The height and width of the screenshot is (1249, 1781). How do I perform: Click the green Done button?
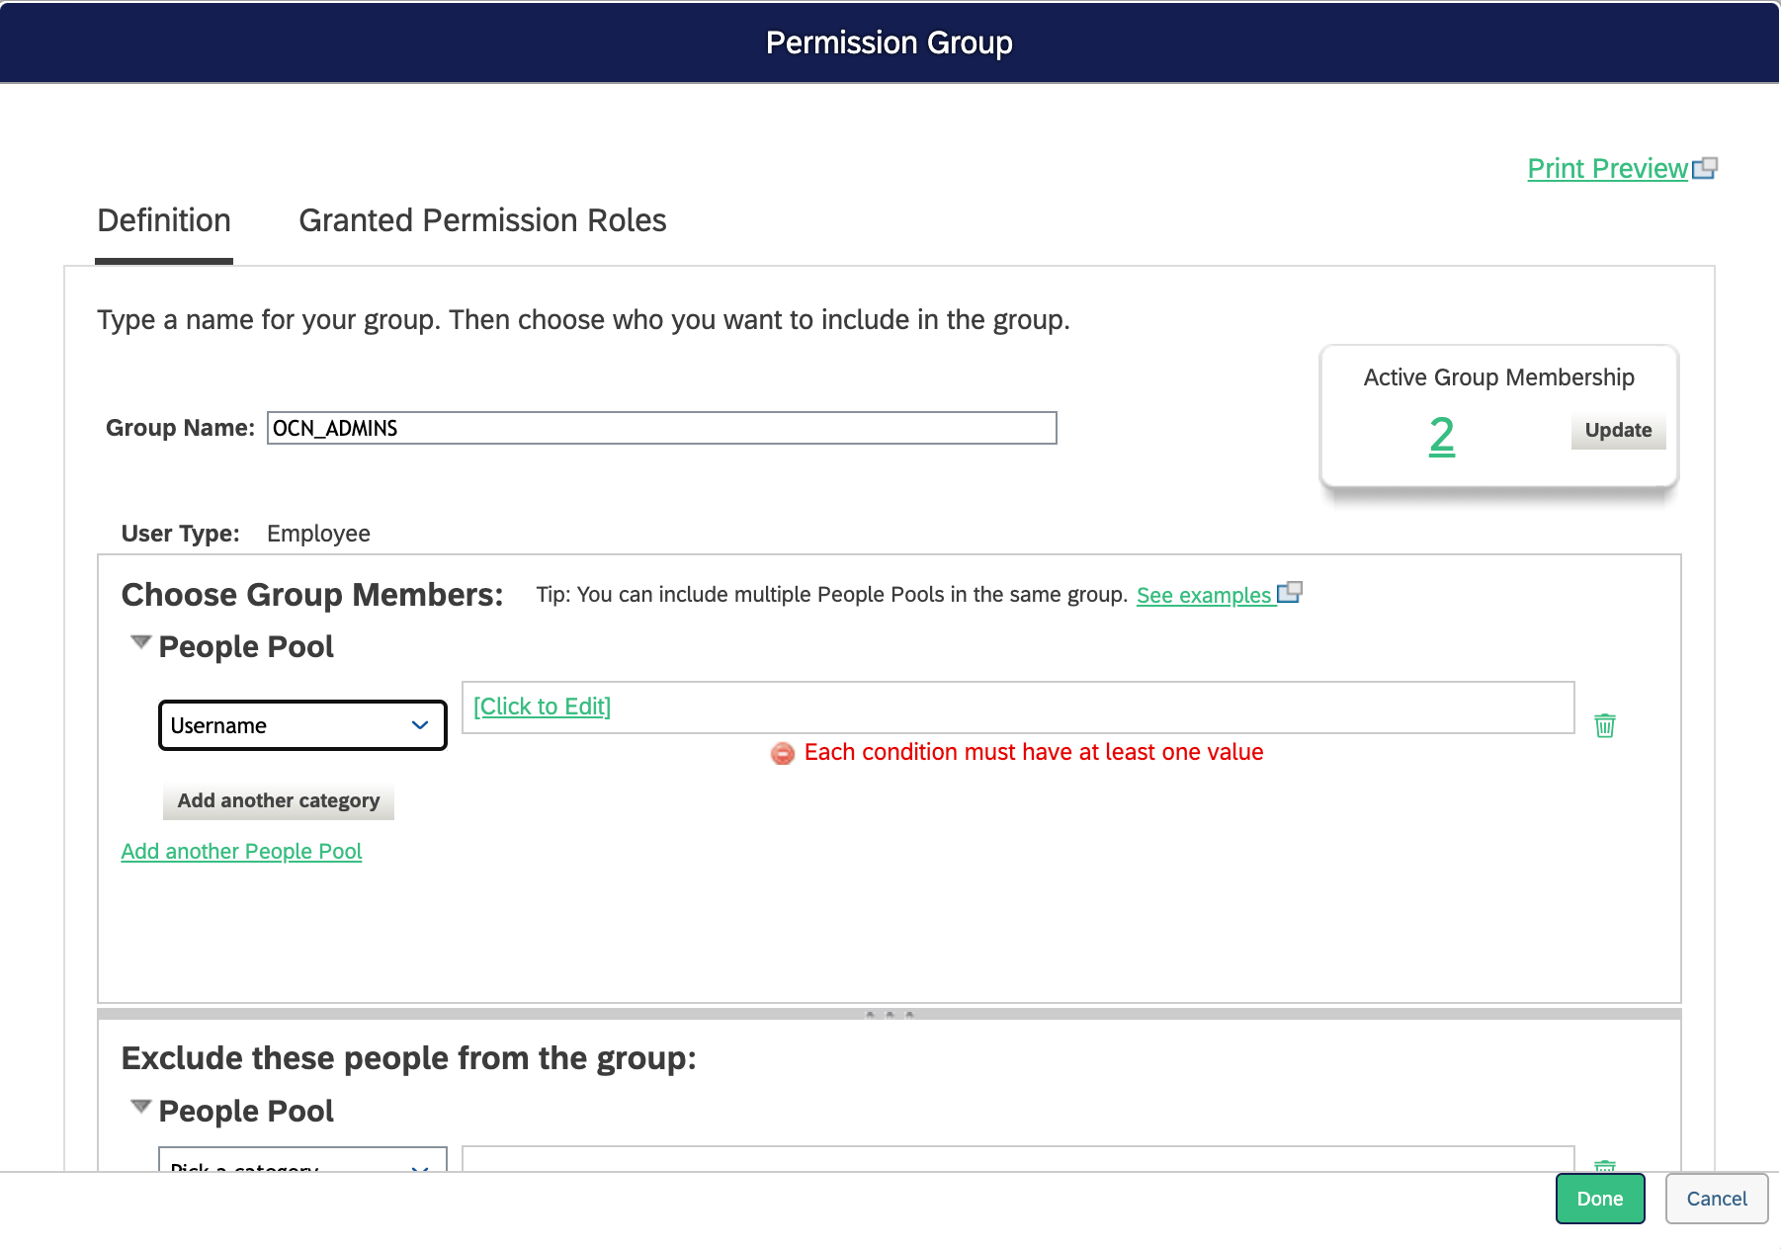pos(1599,1199)
